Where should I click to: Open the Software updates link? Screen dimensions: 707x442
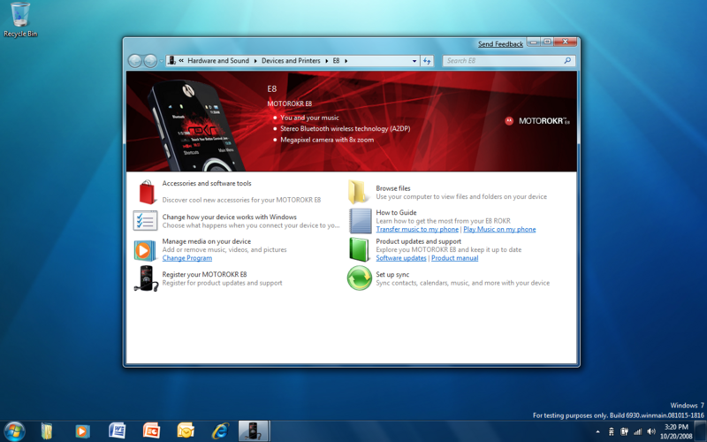[x=401, y=258]
